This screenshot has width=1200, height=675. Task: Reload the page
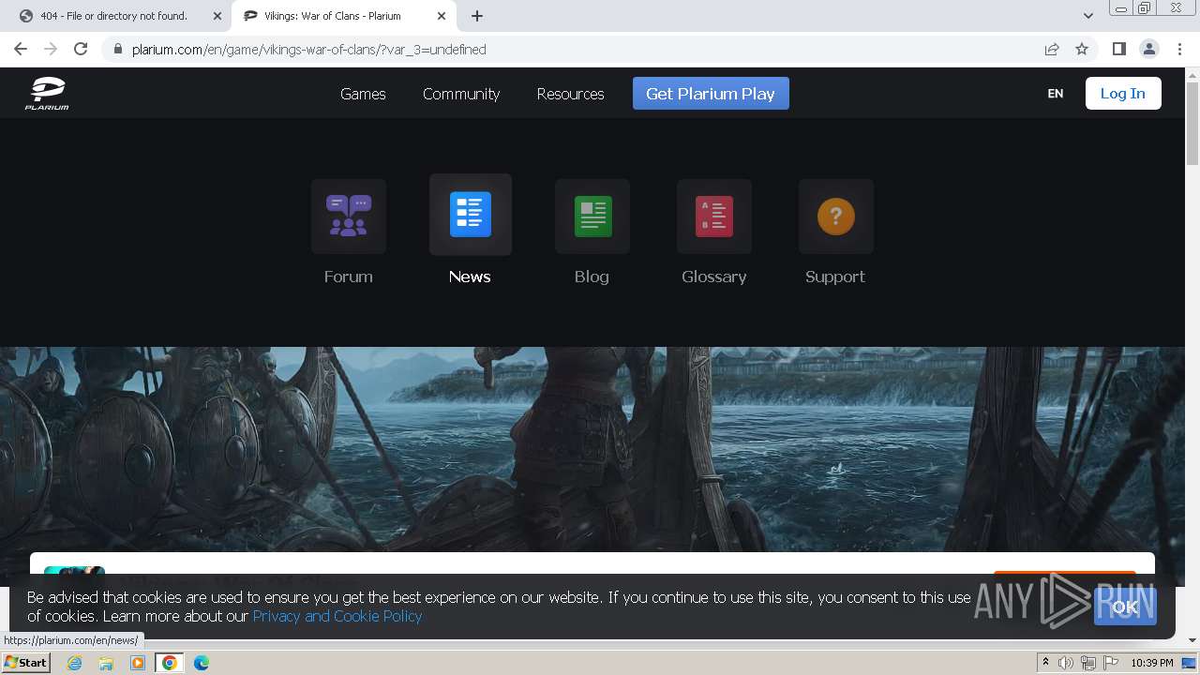(81, 49)
